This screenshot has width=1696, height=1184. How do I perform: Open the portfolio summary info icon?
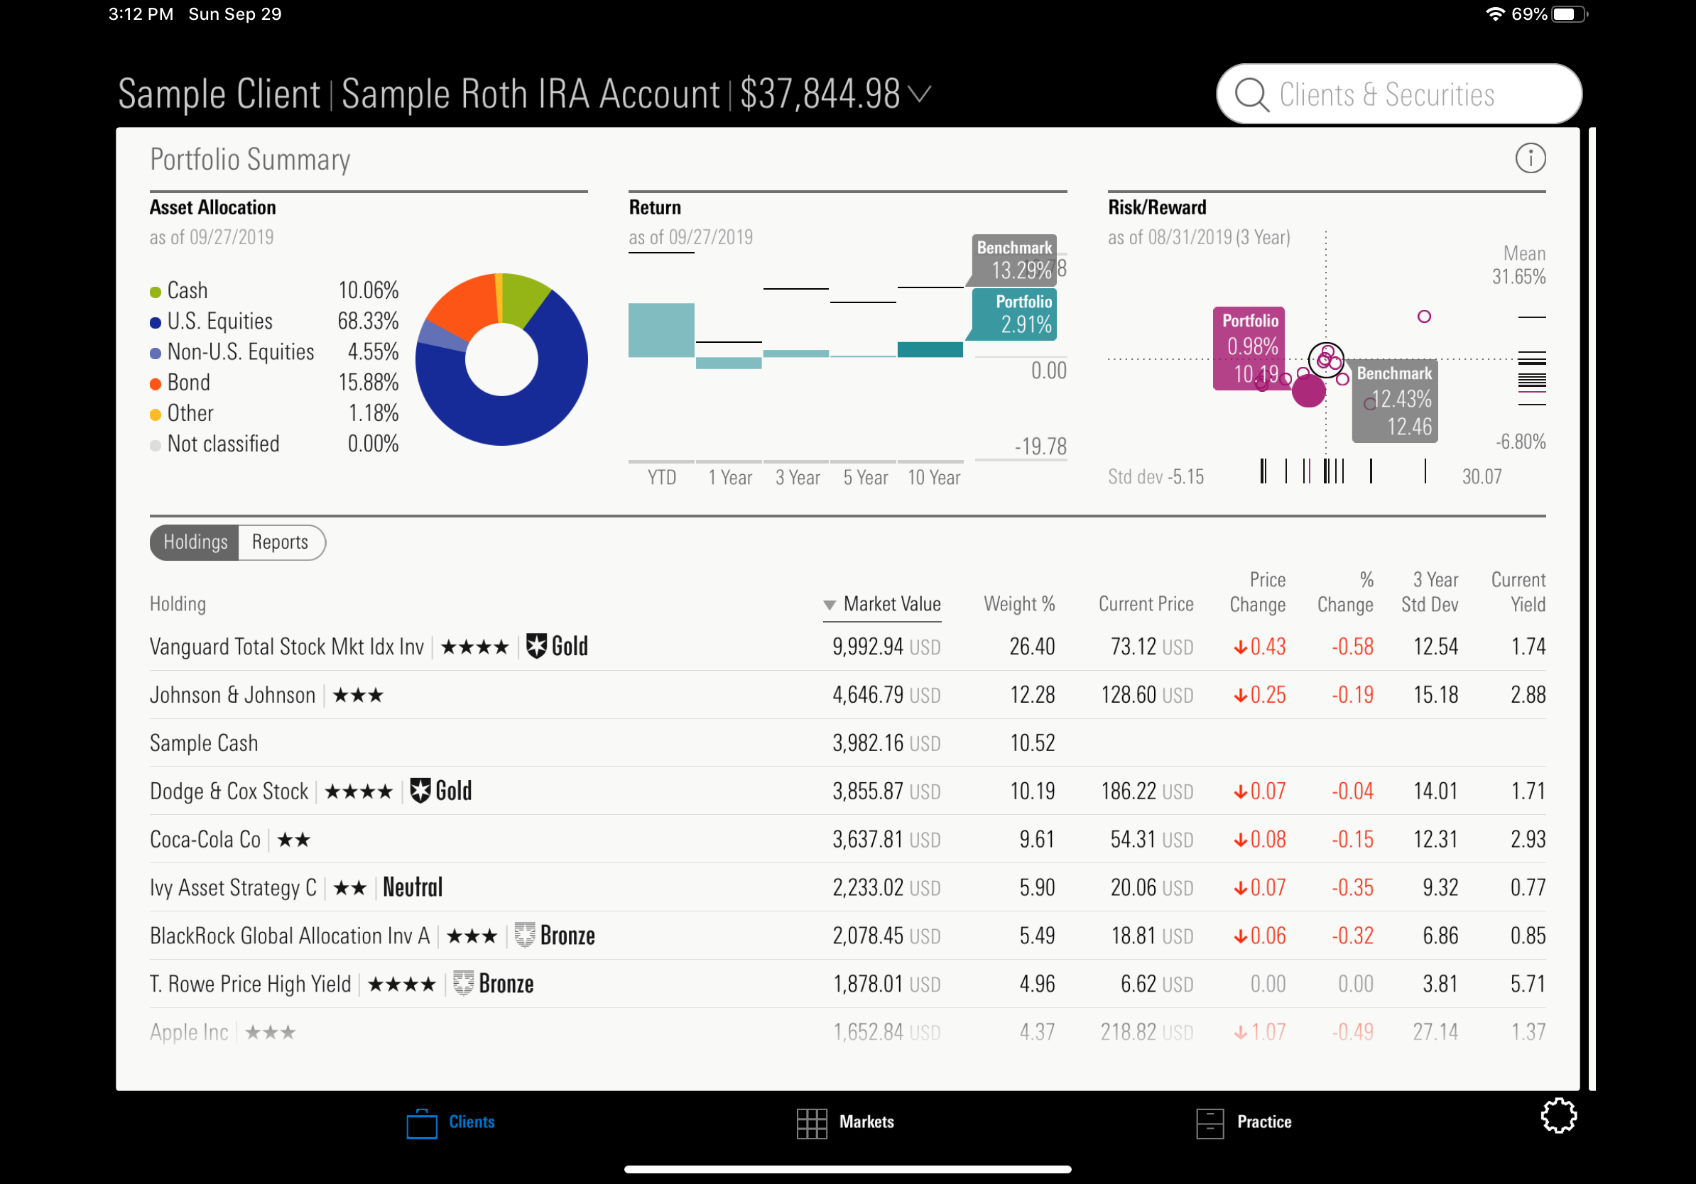(x=1530, y=158)
